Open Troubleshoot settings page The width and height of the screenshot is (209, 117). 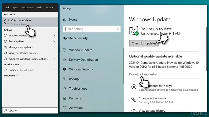(x=78, y=88)
